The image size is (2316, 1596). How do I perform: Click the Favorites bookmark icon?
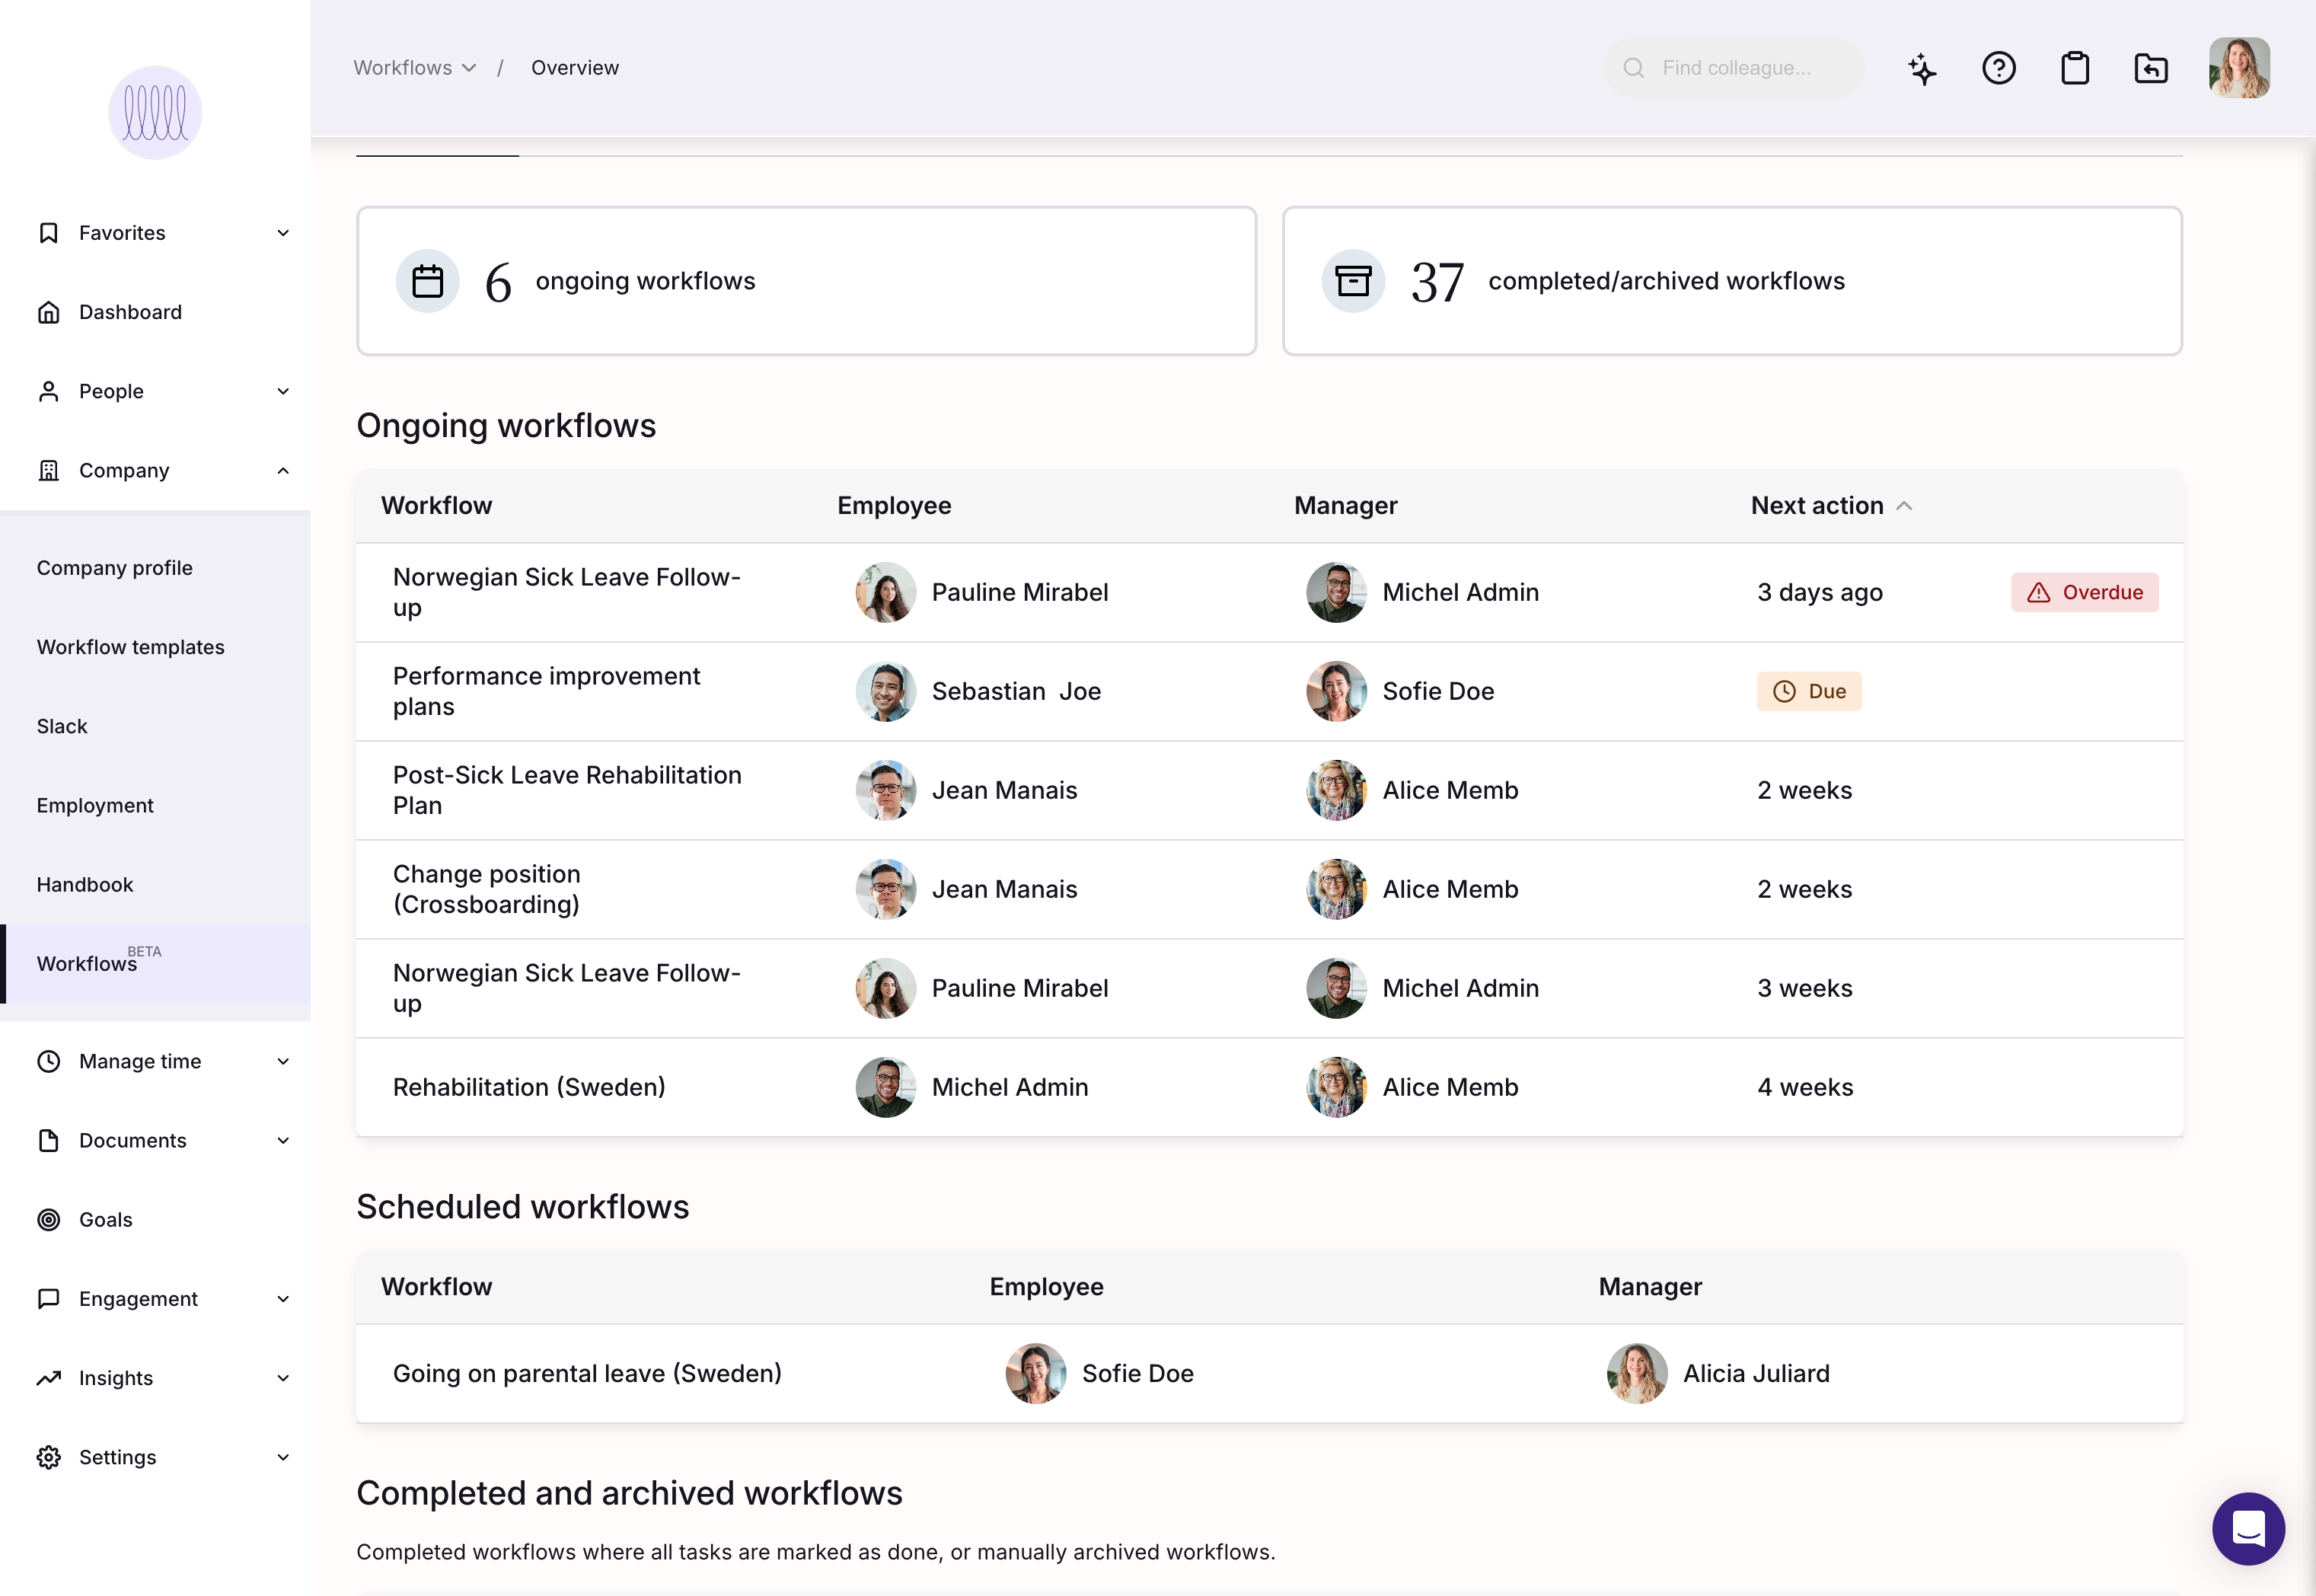(48, 233)
